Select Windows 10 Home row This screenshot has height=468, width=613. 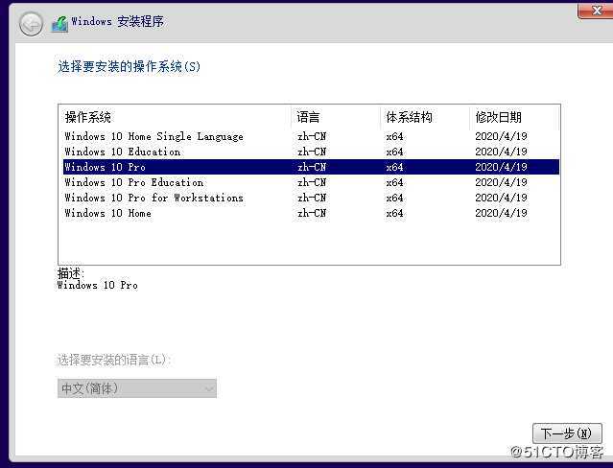click(x=311, y=213)
